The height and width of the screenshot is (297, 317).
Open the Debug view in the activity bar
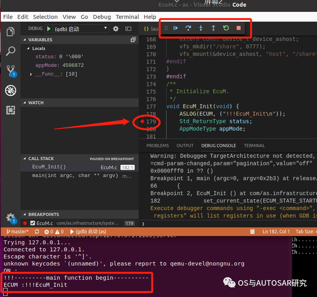(x=11, y=90)
